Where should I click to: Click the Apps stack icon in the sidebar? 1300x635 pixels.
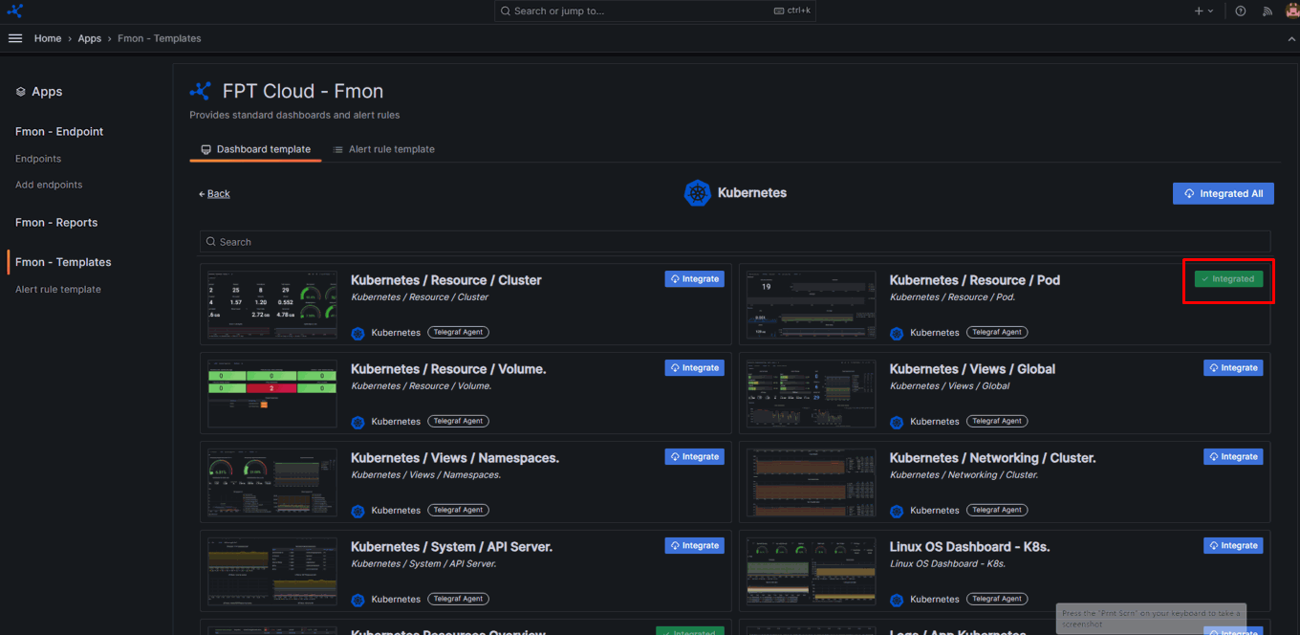[x=21, y=92]
